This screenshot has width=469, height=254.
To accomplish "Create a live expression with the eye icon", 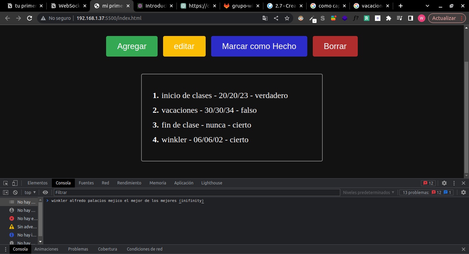I will pyautogui.click(x=45, y=192).
